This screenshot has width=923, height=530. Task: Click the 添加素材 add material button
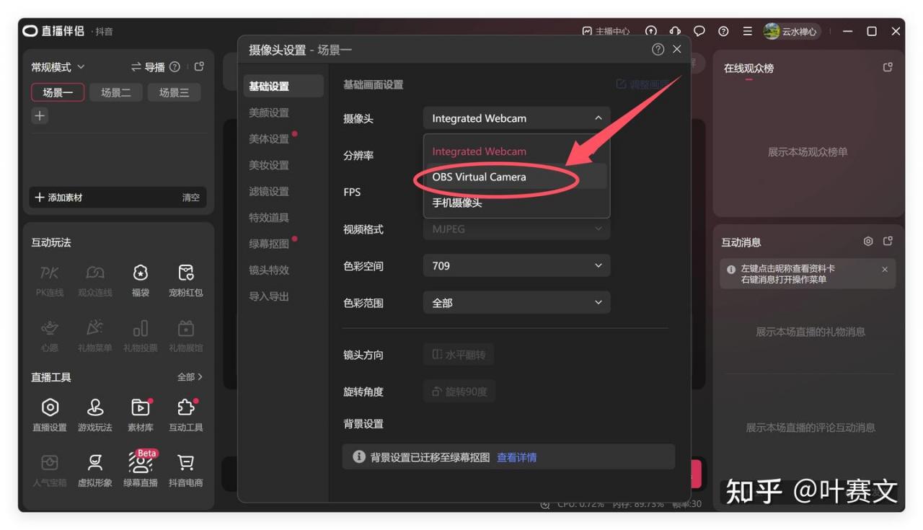pyautogui.click(x=58, y=198)
